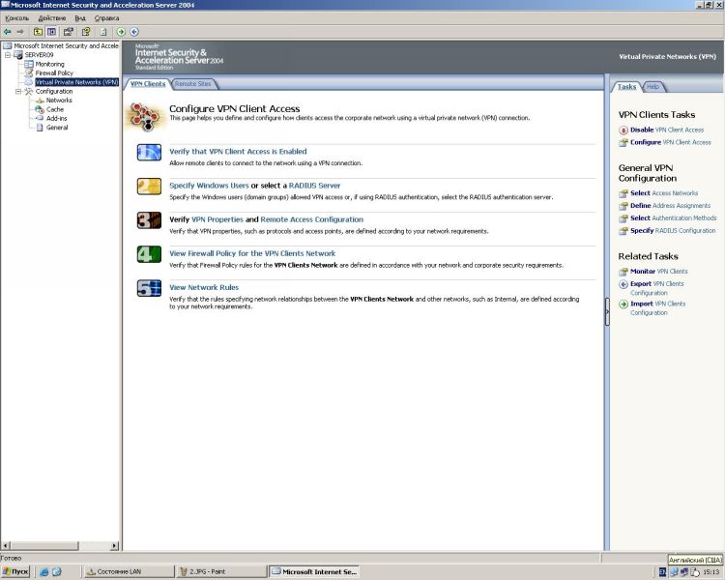
Task: Collapse the task pane with the splitter handle
Action: coord(607,311)
